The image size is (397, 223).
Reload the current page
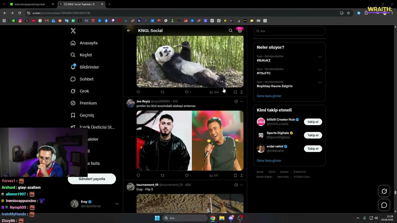tap(20, 13)
